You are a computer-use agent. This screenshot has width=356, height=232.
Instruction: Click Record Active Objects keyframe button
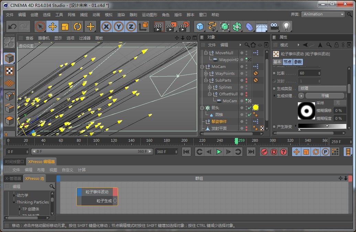[x=264, y=152]
